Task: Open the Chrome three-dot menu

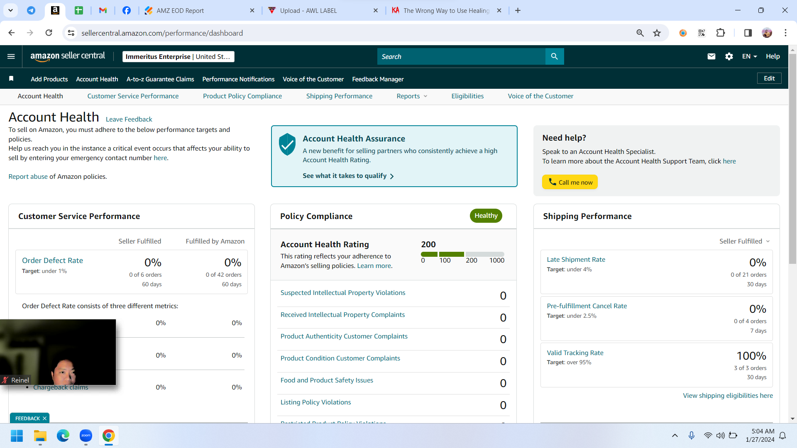Action: (785, 33)
